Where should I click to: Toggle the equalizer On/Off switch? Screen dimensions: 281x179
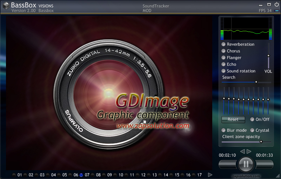click(x=252, y=119)
